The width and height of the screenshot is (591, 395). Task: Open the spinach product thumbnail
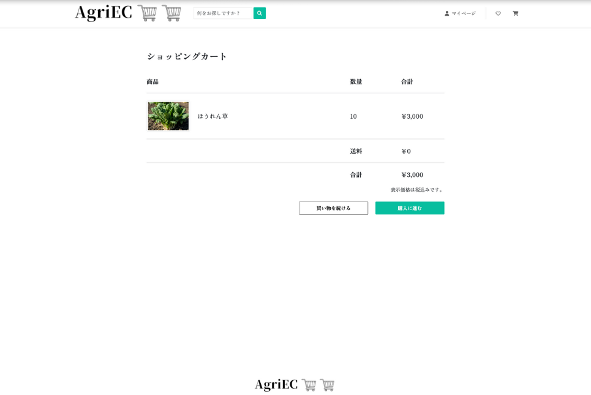pos(168,116)
